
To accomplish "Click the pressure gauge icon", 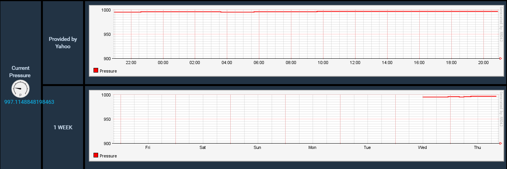I will [20, 89].
